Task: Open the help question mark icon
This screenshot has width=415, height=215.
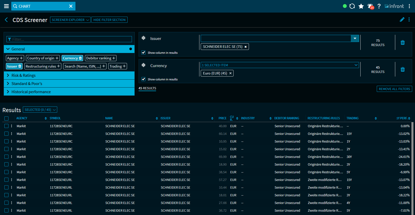Action: (379, 6)
